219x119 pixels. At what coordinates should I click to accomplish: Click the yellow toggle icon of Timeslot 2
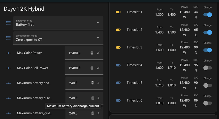coord(118,30)
